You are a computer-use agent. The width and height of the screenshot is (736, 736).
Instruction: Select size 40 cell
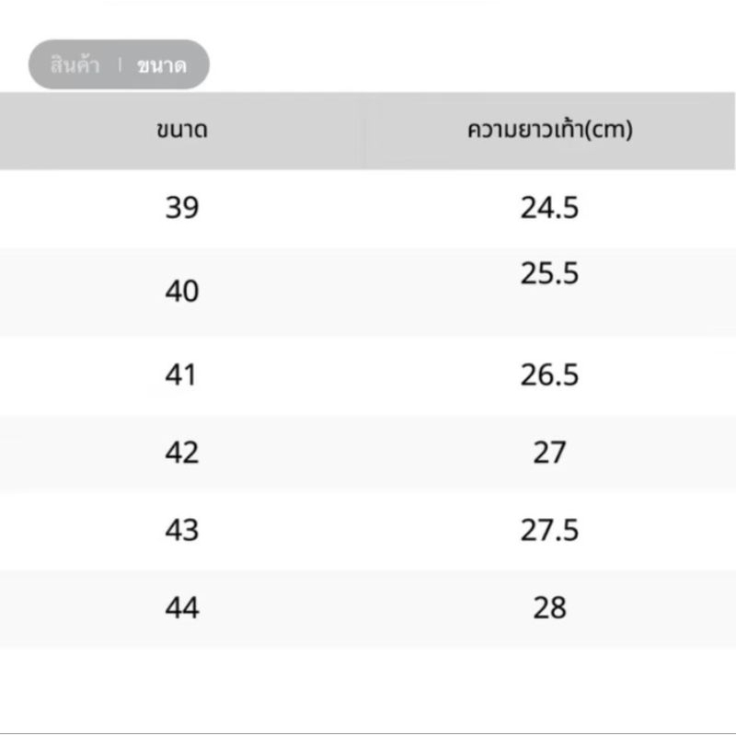[182, 291]
